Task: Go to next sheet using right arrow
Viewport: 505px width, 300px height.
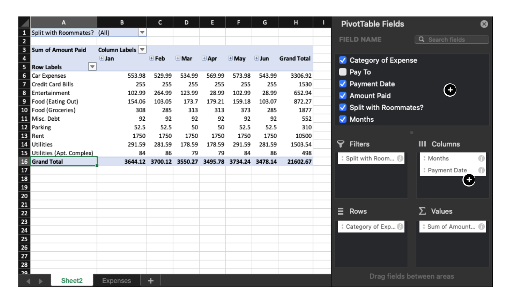Action: click(40, 281)
